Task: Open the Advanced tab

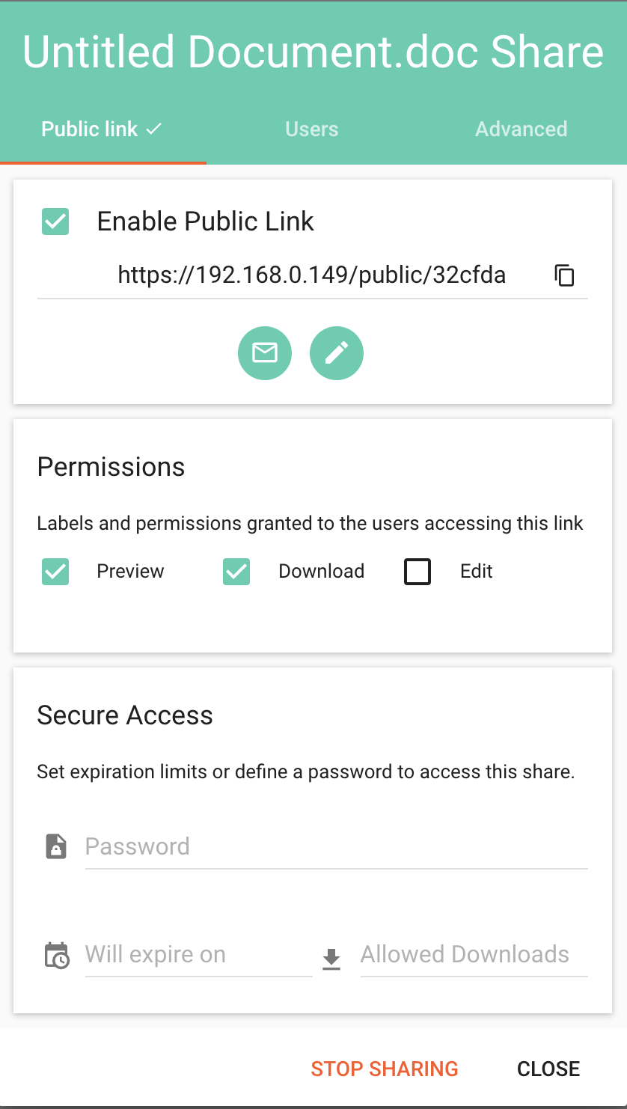Action: click(x=522, y=129)
